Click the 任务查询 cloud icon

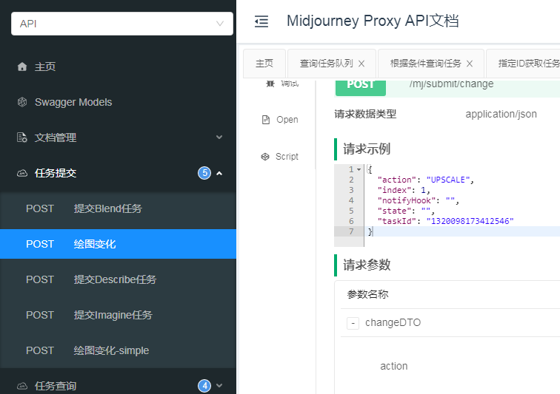click(x=22, y=386)
